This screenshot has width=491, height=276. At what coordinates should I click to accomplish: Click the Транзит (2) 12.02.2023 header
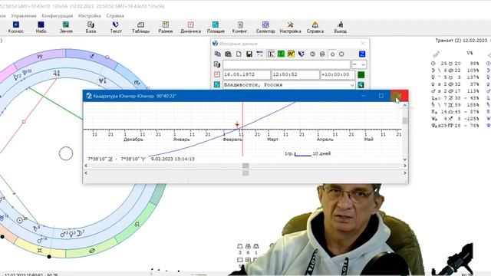click(x=461, y=41)
